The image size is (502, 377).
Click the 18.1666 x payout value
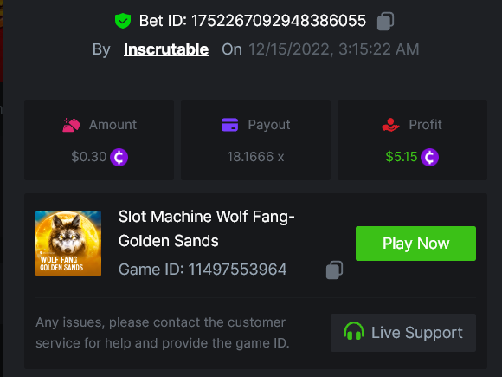click(255, 157)
